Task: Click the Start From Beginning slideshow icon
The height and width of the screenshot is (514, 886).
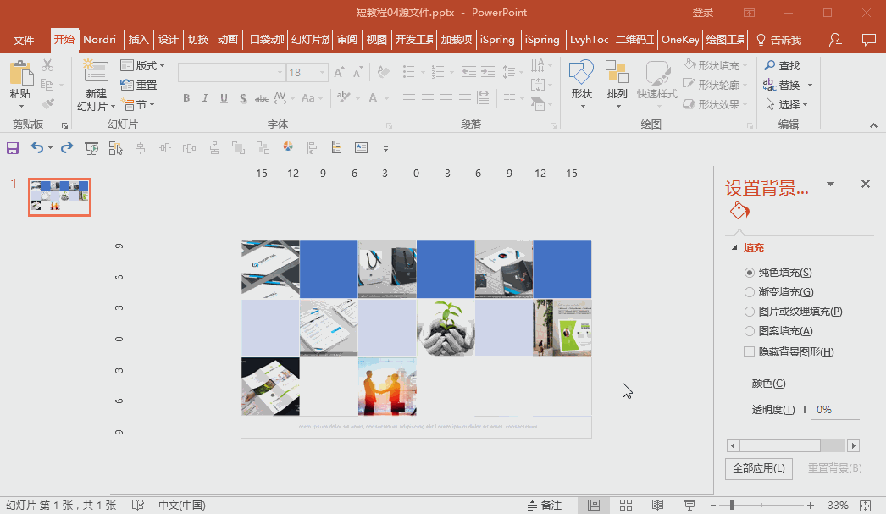Action: click(91, 148)
